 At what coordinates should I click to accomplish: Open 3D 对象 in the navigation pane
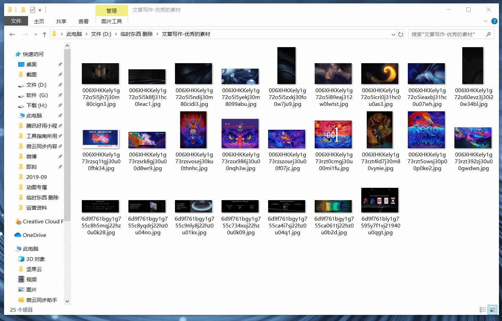coord(36,259)
